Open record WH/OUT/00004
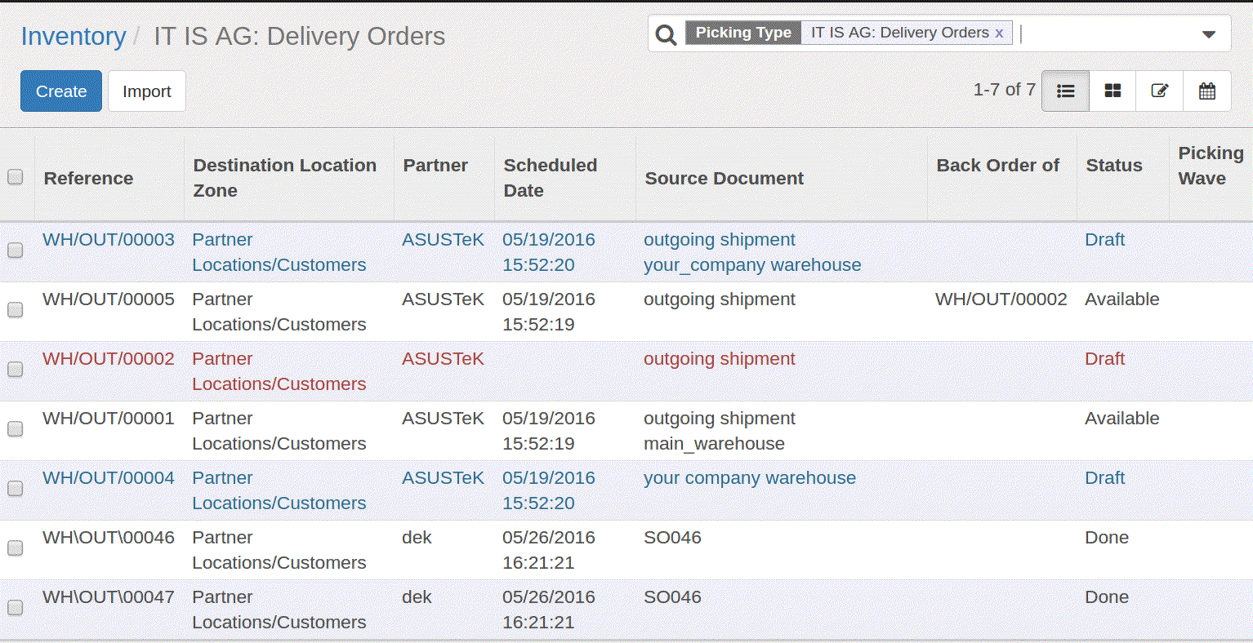Viewport: 1253px width, 643px height. 109,478
